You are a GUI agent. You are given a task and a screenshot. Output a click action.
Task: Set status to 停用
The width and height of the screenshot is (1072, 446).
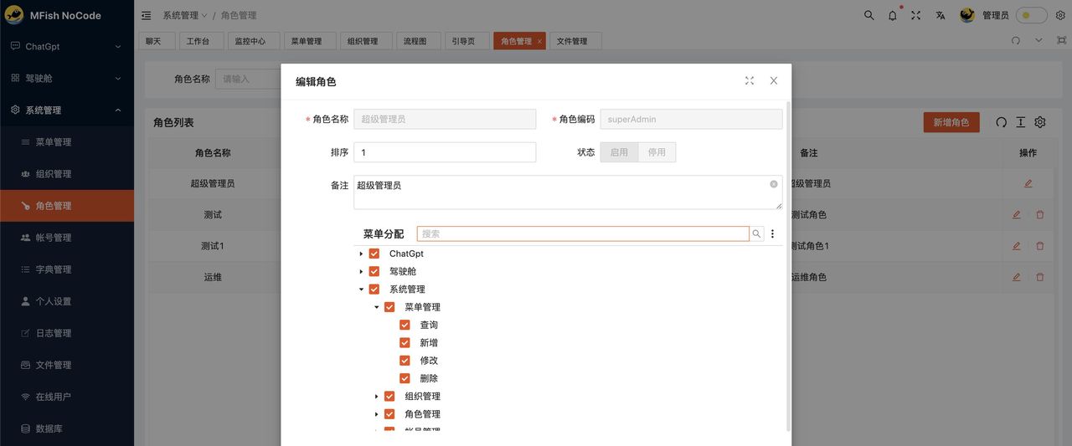tap(657, 152)
